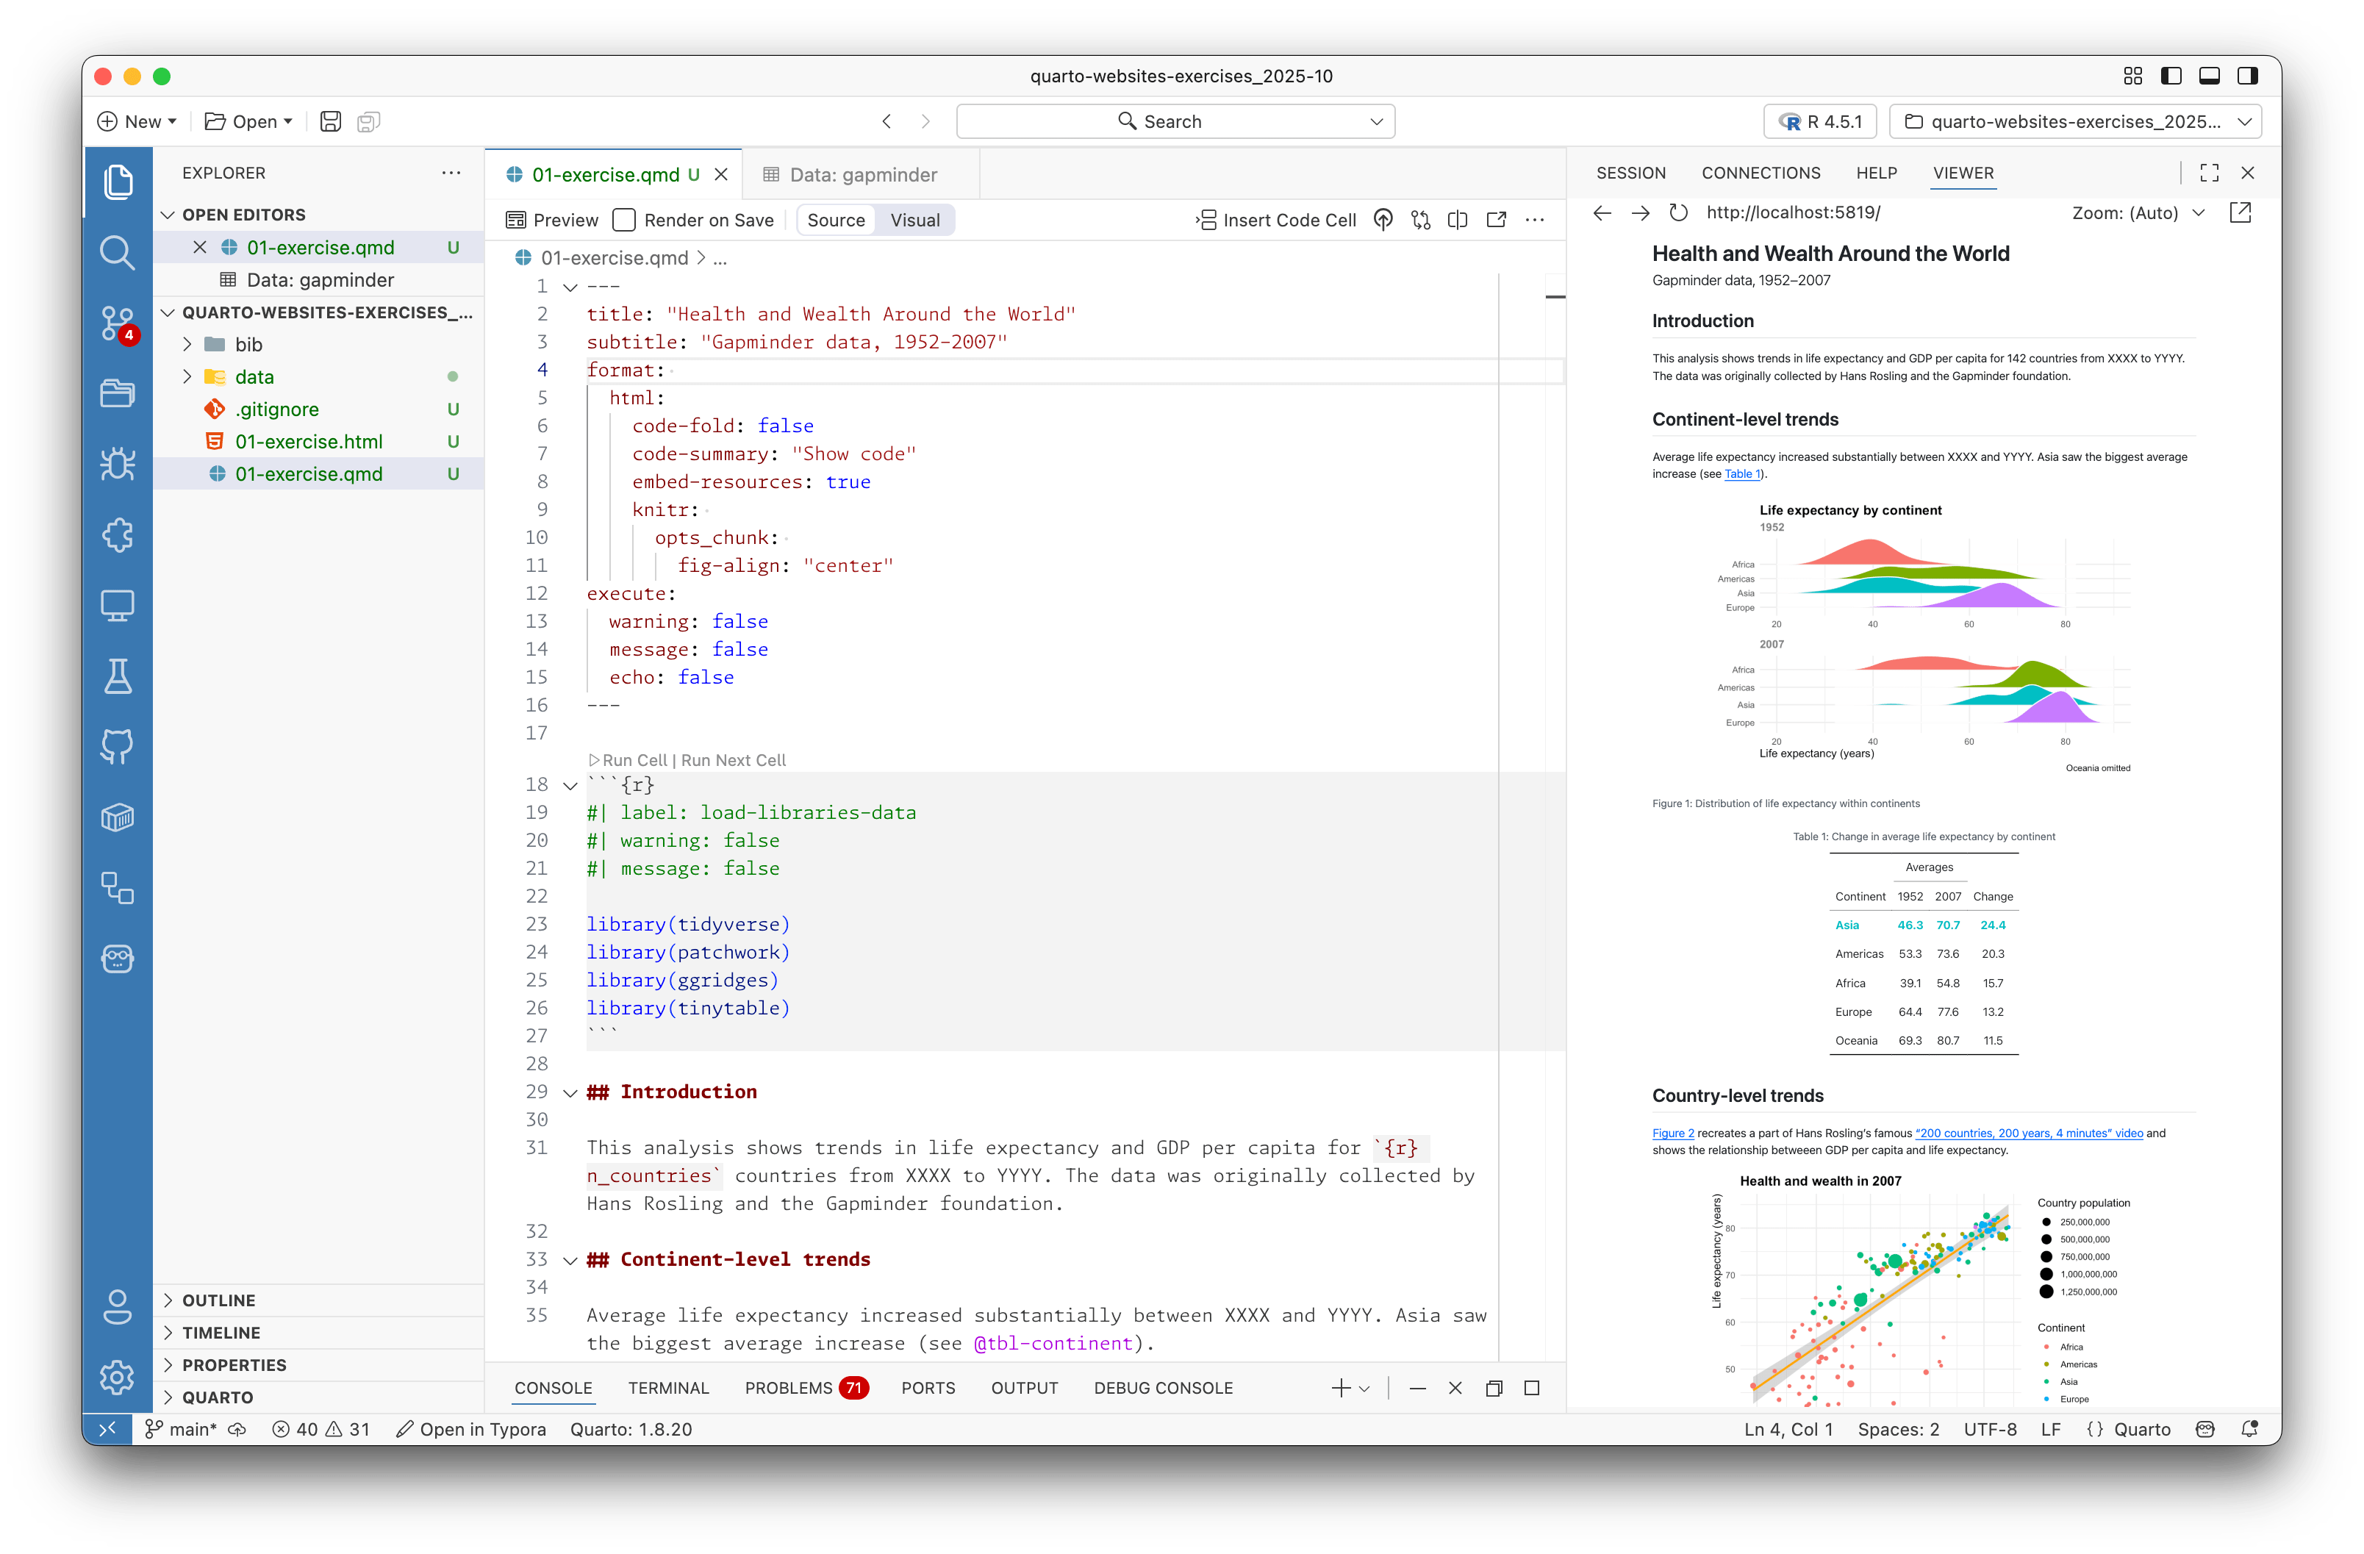The width and height of the screenshot is (2364, 1554).
Task: Switch the editor to Visual mode
Action: (914, 220)
